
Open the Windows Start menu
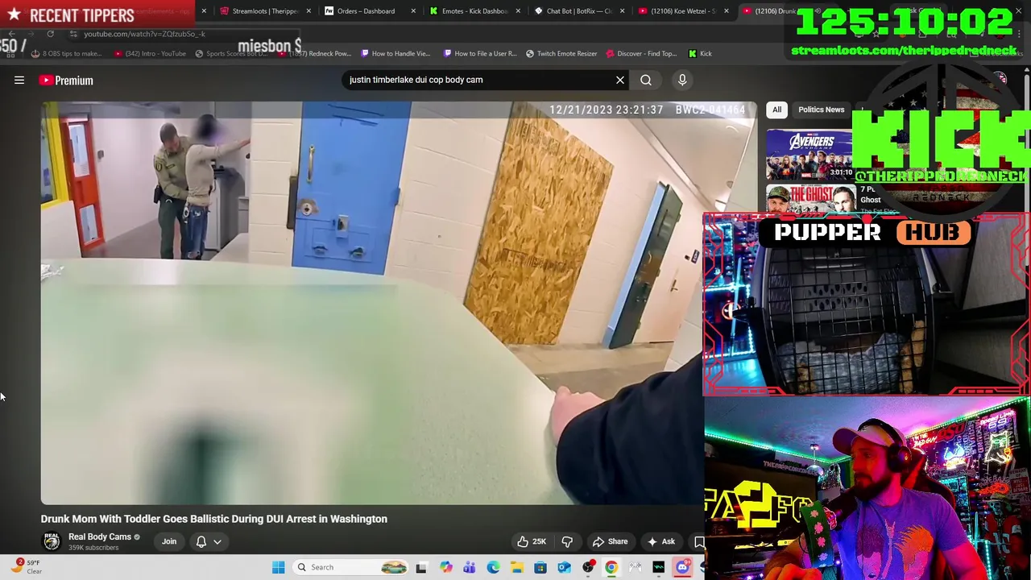(x=278, y=567)
